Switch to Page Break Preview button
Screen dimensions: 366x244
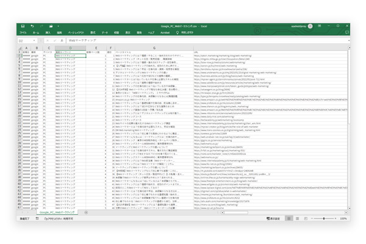(x=306, y=218)
